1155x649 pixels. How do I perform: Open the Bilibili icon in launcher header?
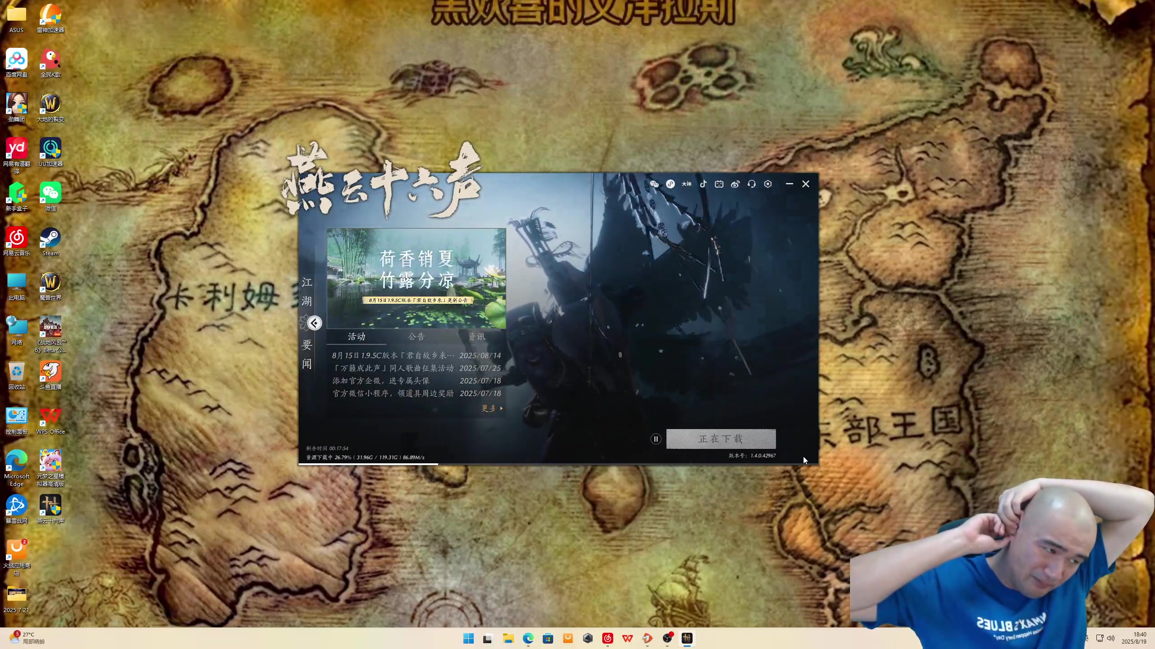pyautogui.click(x=719, y=184)
